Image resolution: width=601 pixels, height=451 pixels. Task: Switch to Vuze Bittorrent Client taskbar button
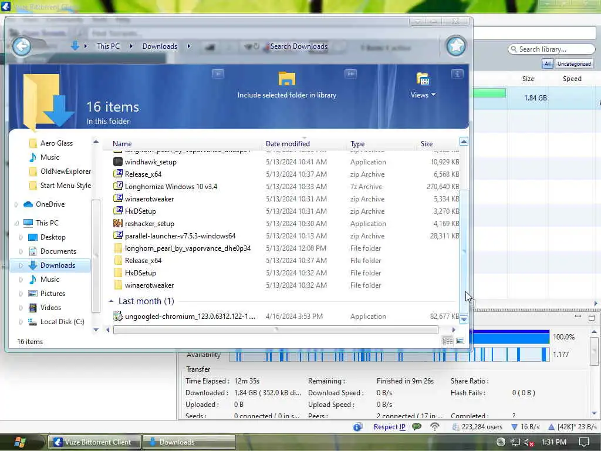click(x=94, y=442)
